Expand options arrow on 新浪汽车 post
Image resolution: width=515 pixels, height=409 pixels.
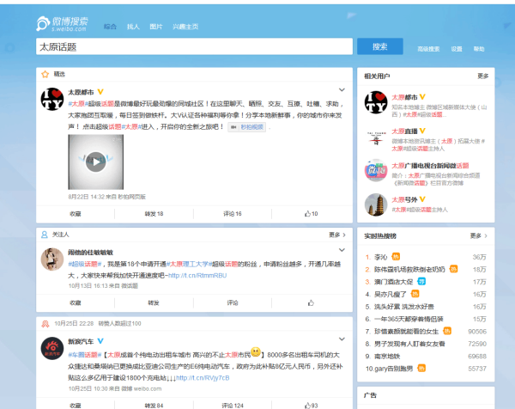pos(342,339)
